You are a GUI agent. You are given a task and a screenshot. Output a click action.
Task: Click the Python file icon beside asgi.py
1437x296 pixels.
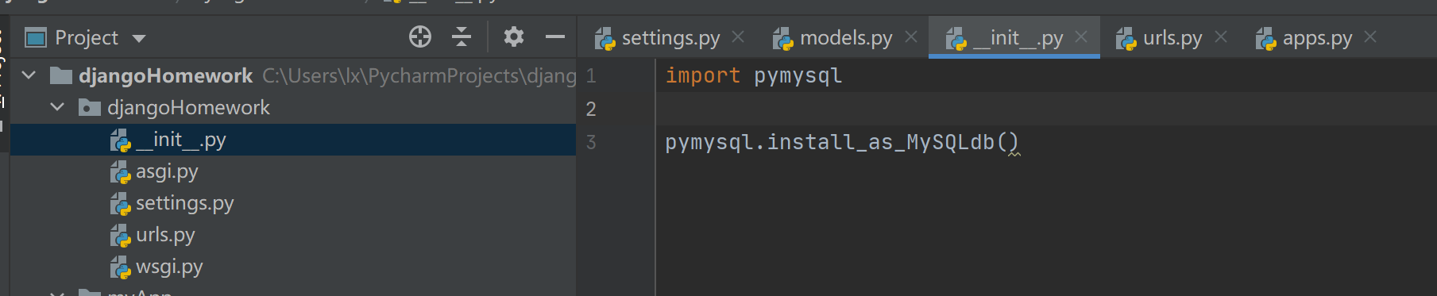(x=120, y=172)
